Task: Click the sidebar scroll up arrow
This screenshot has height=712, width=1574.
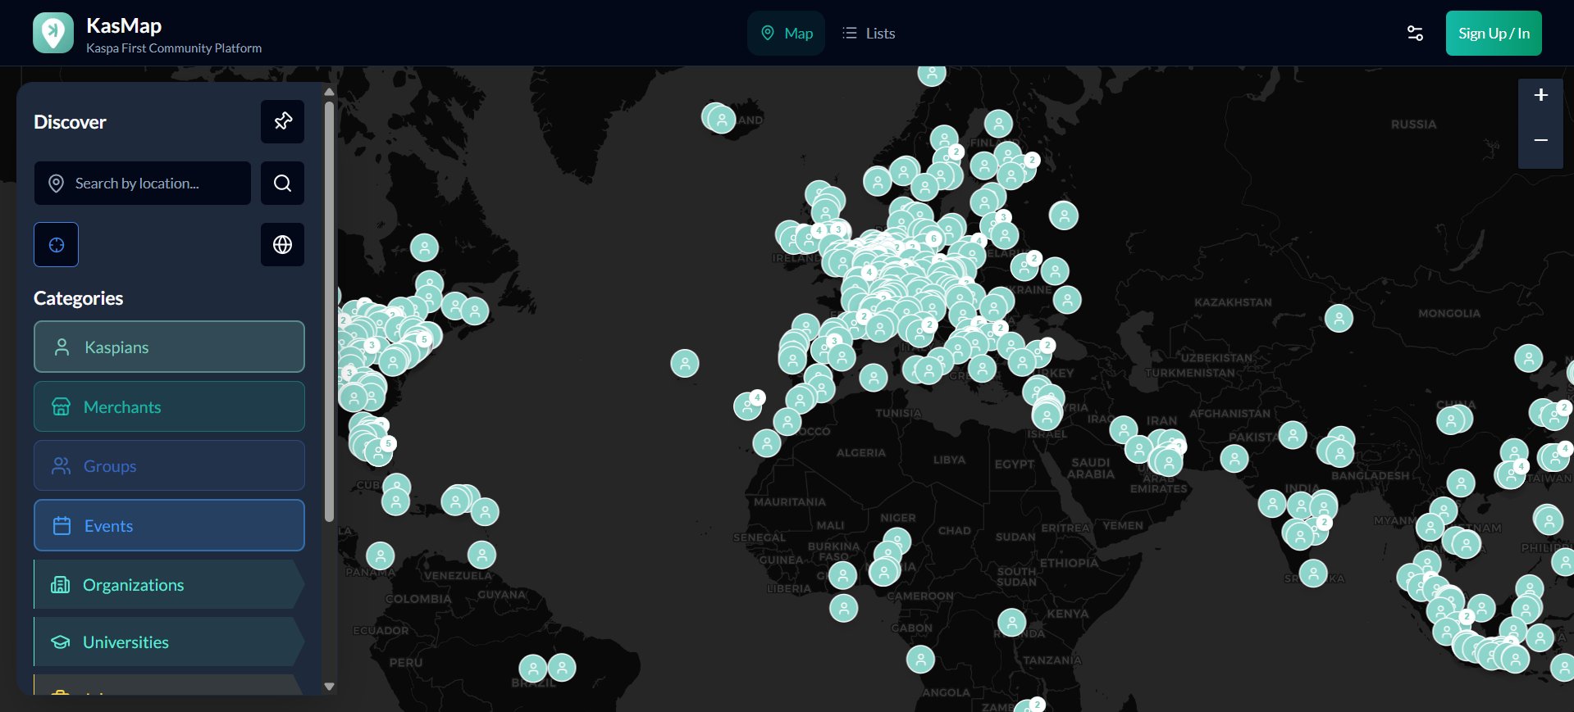Action: [330, 92]
